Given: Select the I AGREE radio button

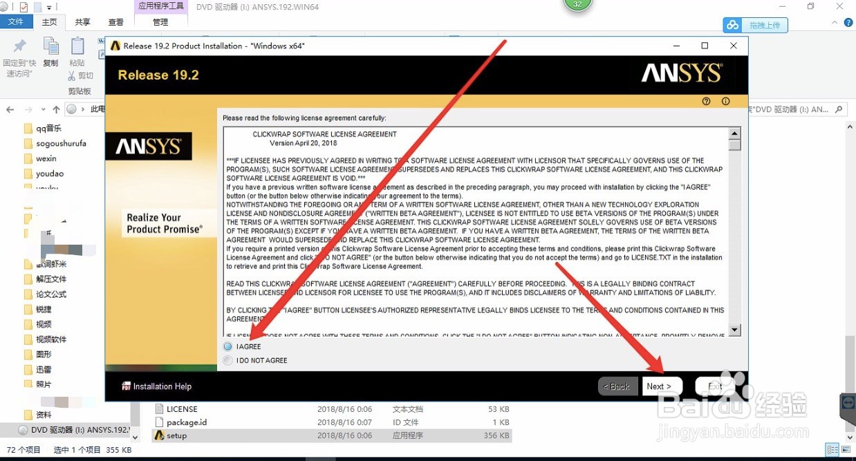Looking at the screenshot, I should point(228,346).
